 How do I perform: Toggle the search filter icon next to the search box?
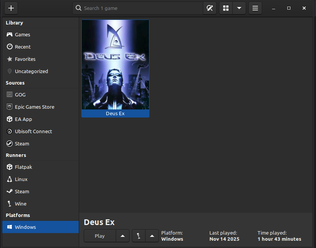tap(209, 8)
